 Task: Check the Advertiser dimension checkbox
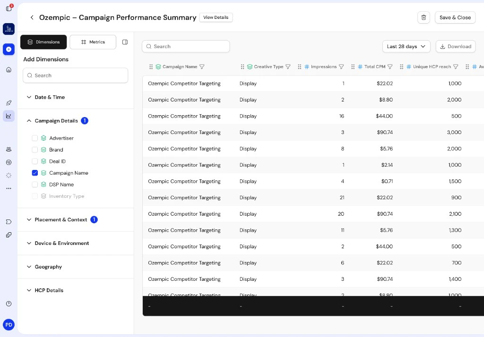pos(35,138)
